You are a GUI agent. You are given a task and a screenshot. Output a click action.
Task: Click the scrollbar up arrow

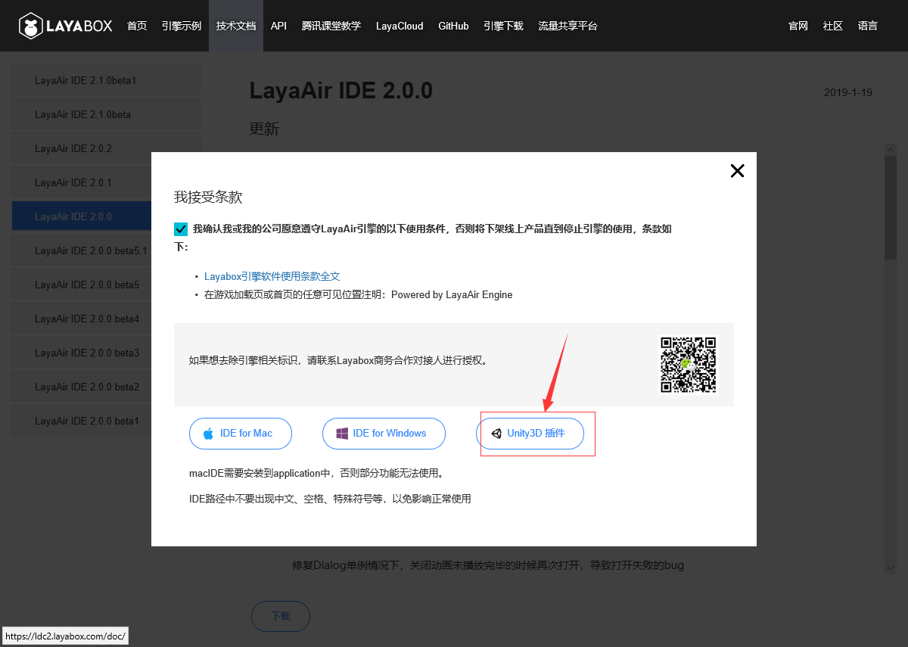coord(890,149)
